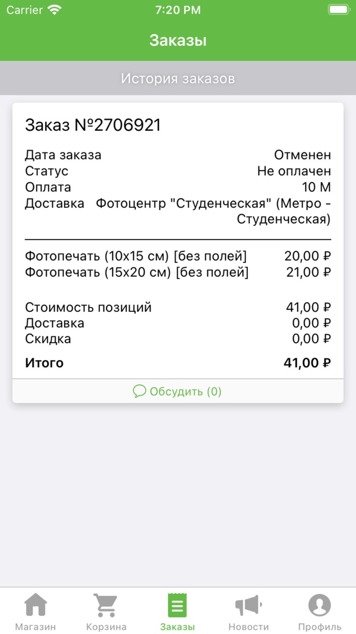Open the Новости megaphone icon
The image size is (356, 634).
pyautogui.click(x=248, y=605)
